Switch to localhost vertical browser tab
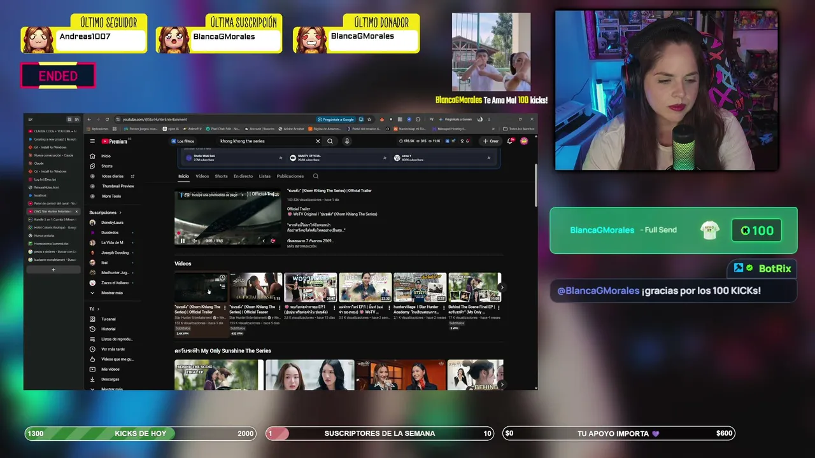The width and height of the screenshot is (815, 458). click(53, 195)
